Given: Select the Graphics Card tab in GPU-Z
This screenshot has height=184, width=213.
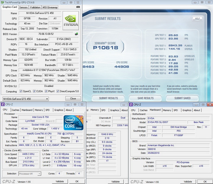Looking at the screenshot, I should pos(10,7).
